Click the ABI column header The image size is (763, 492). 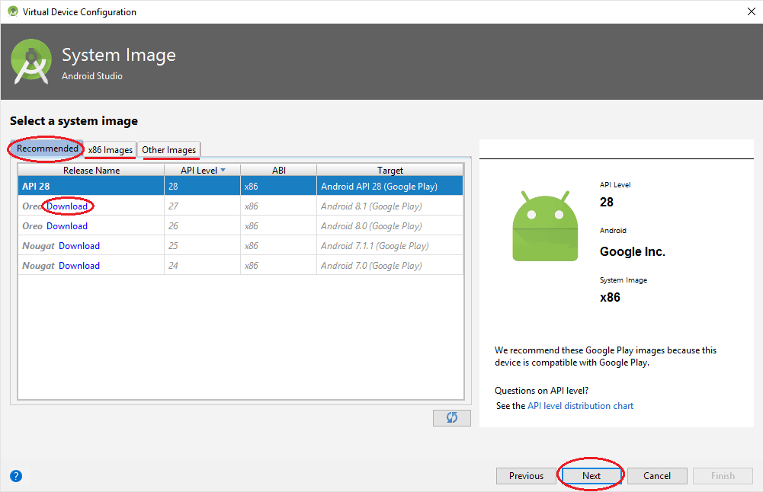[x=279, y=170]
